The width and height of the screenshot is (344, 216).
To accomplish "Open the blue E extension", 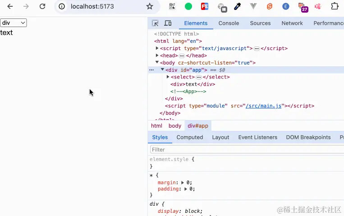I will click(286, 6).
